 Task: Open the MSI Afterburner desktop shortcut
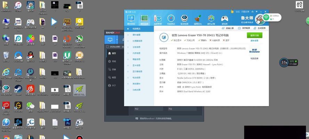[79, 41]
